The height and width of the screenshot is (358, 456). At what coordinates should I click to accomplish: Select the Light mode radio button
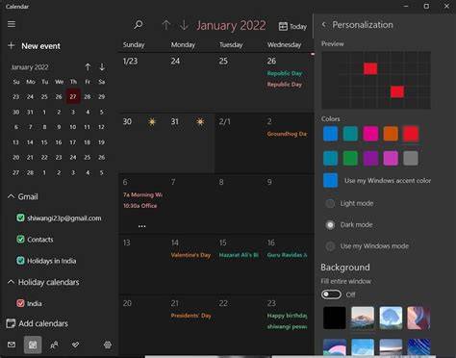point(330,203)
